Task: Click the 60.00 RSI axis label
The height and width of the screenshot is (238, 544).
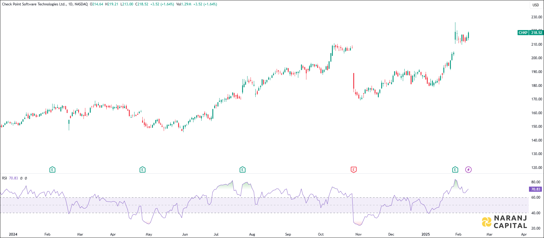Action: 536,197
